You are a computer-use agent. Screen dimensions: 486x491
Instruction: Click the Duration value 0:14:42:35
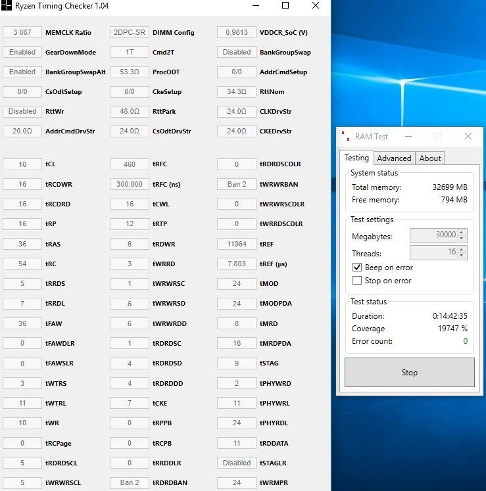[450, 316]
